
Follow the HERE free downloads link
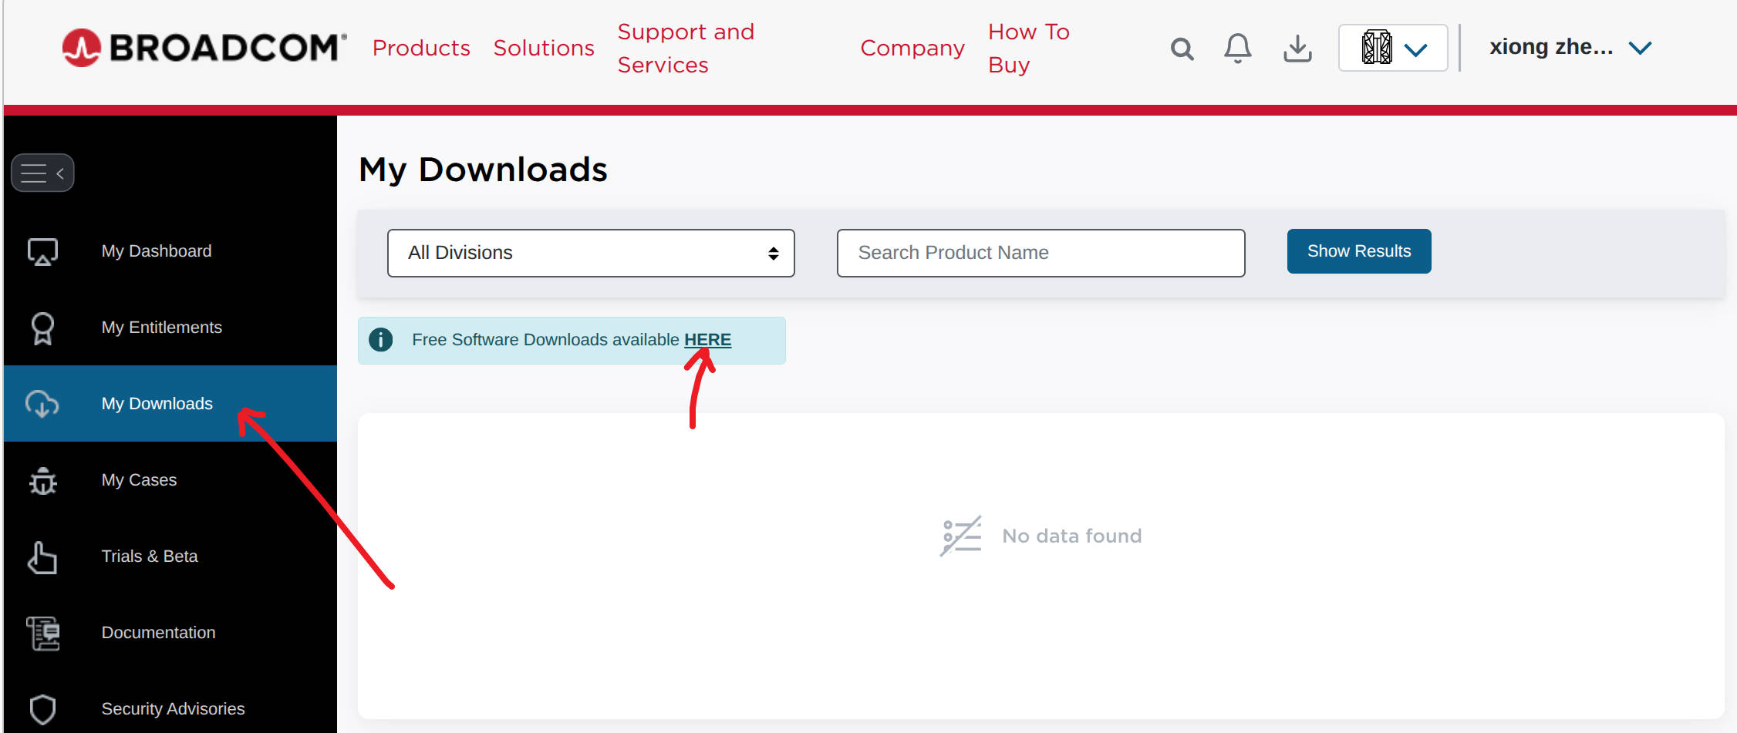click(707, 340)
